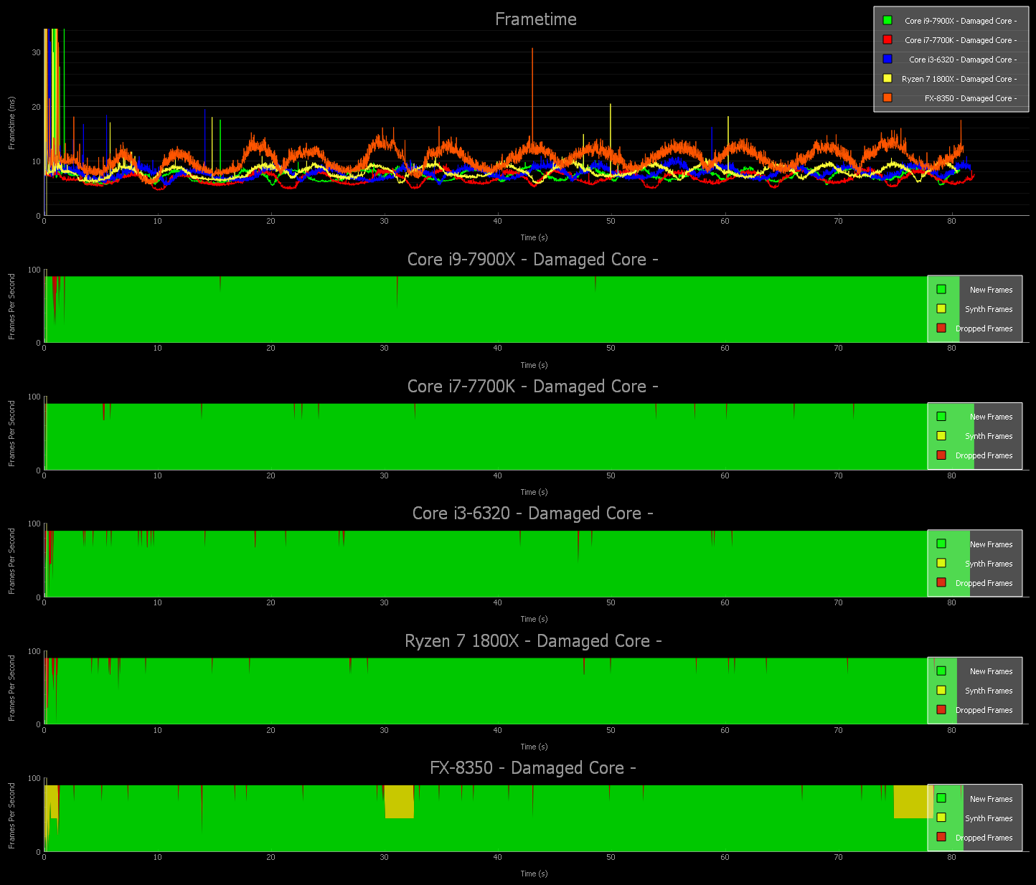This screenshot has height=885, width=1036.
Task: Select the 'Synth Frames' label in the Core i7-7700K legend
Action: click(x=989, y=436)
